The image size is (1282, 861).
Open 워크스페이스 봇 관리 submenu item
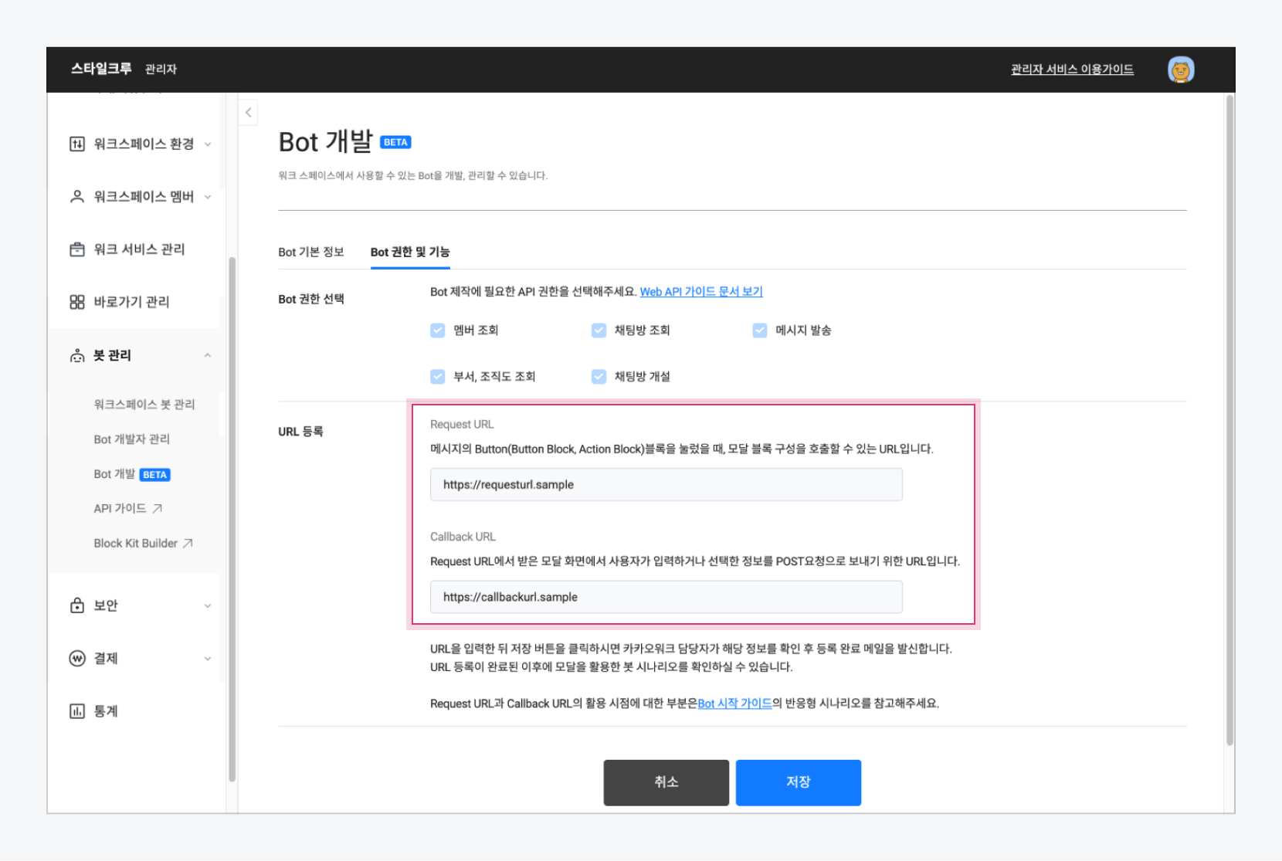pyautogui.click(x=144, y=405)
